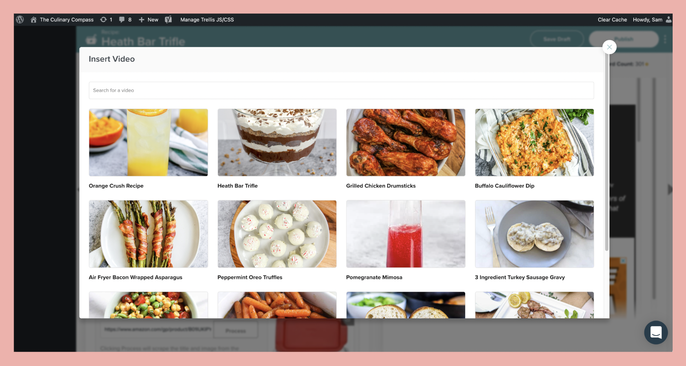The width and height of the screenshot is (686, 366).
Task: Click the next-page chevron on the right edge
Action: pyautogui.click(x=670, y=189)
